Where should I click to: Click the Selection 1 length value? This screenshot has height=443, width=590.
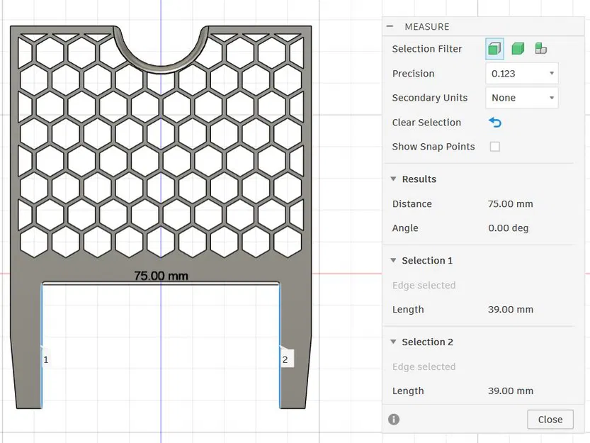pyautogui.click(x=510, y=310)
